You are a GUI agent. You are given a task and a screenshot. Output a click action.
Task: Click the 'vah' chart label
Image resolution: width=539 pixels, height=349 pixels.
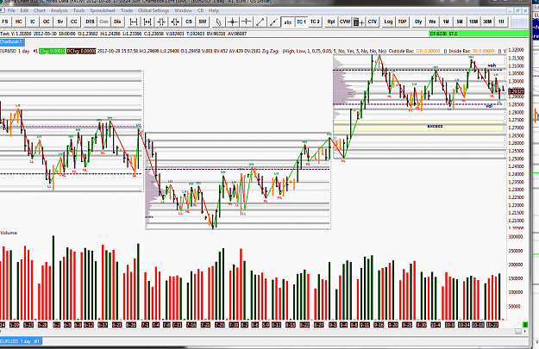[492, 65]
